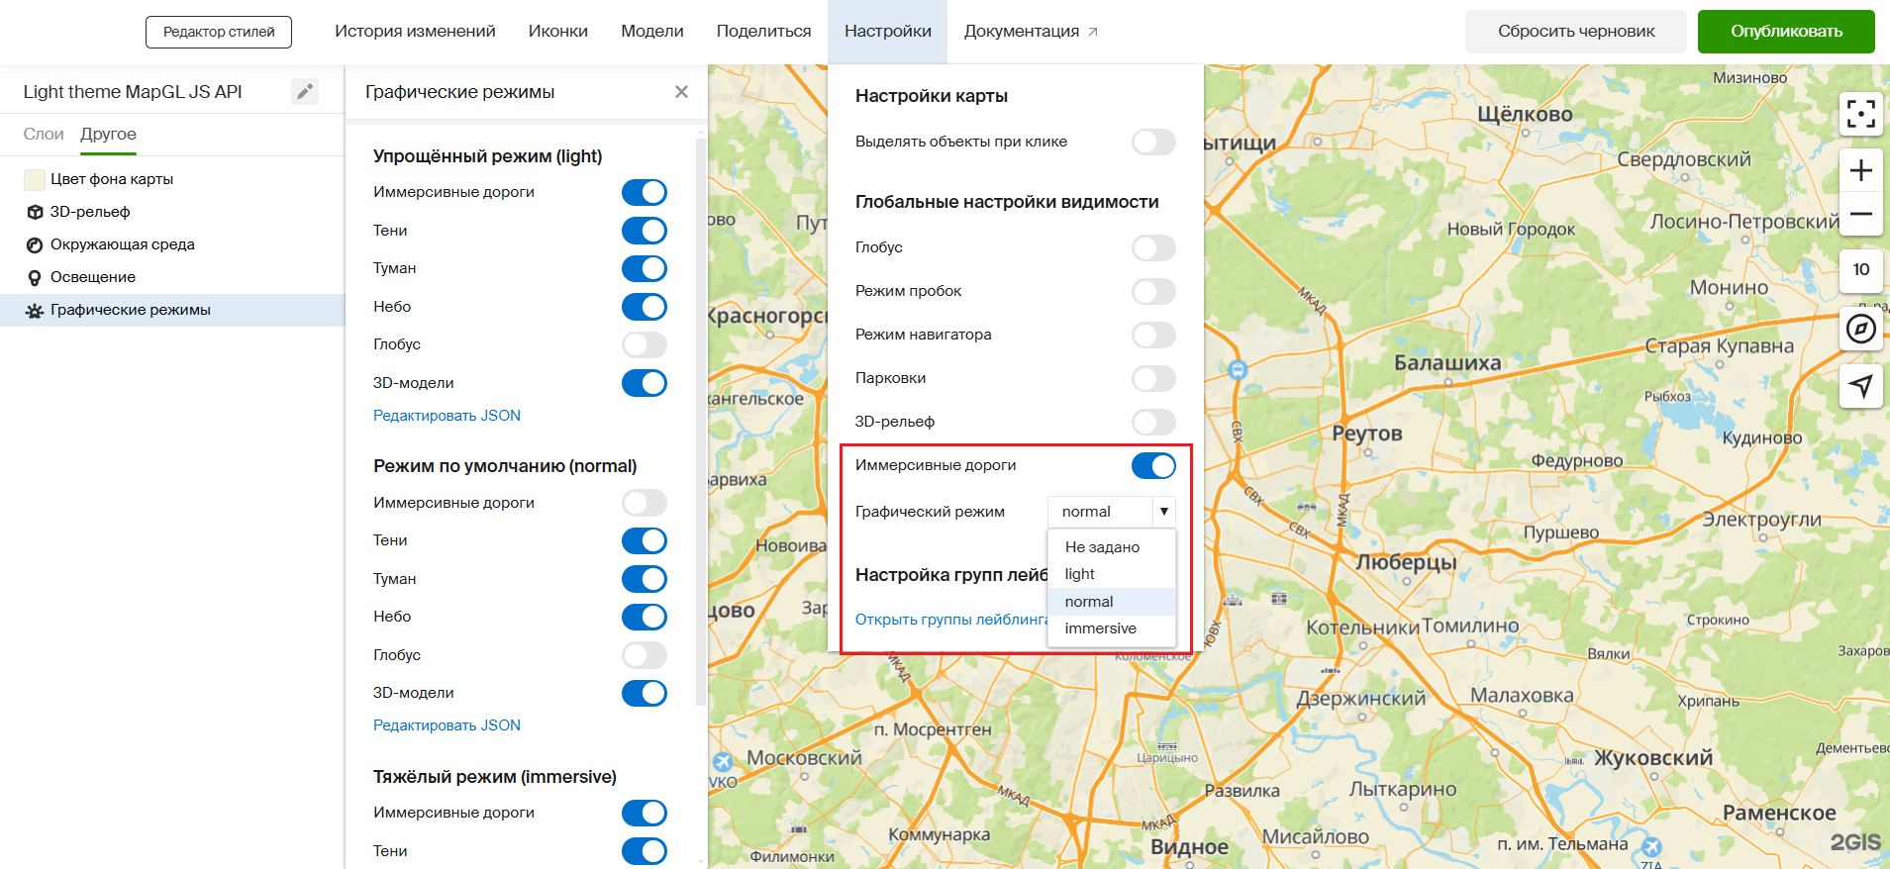Viewport: 1890px width, 869px height.
Task: Select the light option in dropdown
Action: tap(1079, 574)
